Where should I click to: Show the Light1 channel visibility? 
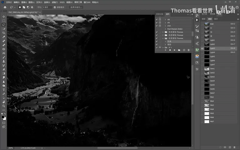point(202,40)
